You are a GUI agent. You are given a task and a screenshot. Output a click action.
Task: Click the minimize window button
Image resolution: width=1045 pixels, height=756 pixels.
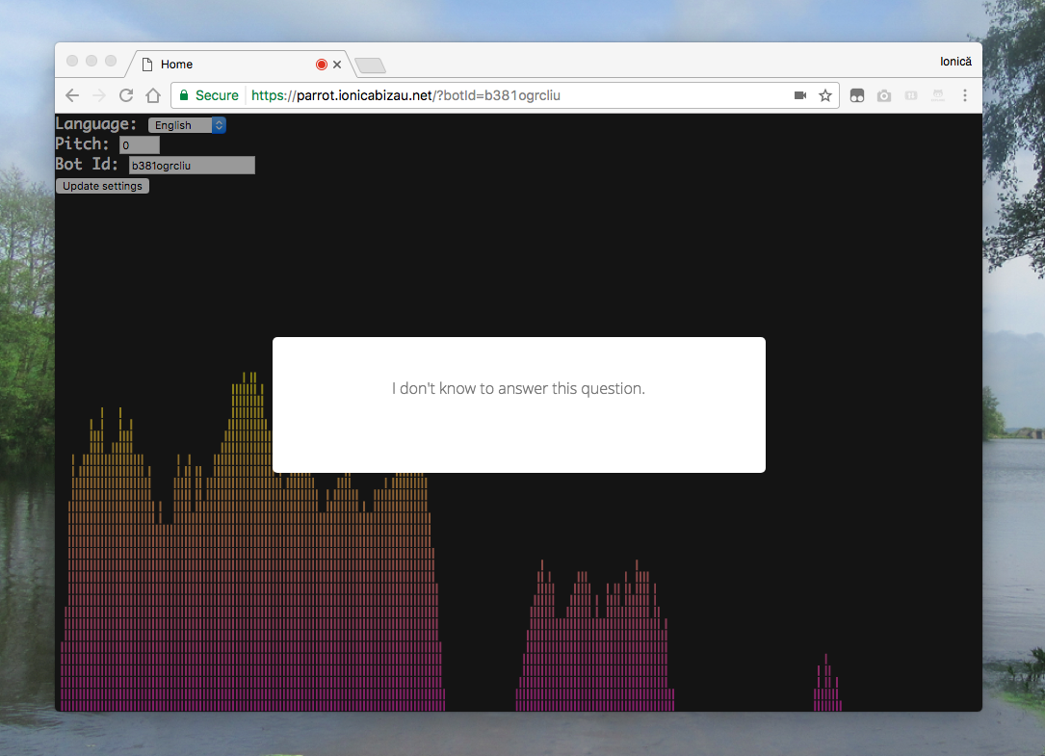91,61
